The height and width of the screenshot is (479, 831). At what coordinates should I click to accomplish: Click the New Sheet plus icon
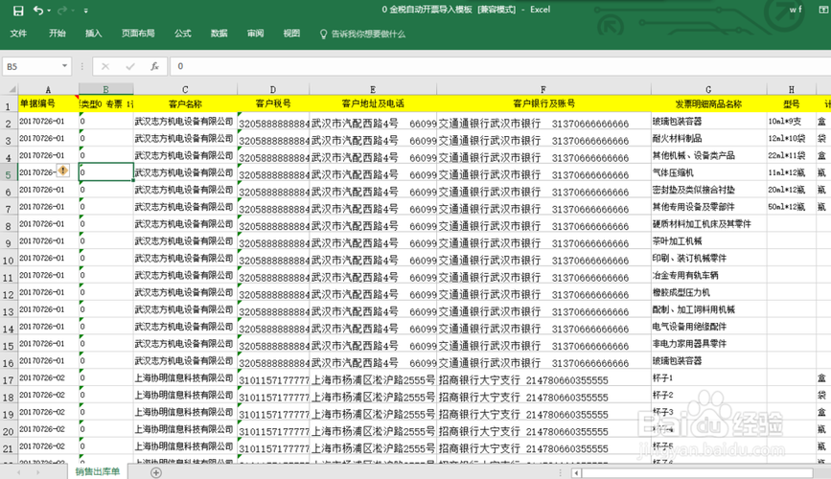(x=156, y=472)
